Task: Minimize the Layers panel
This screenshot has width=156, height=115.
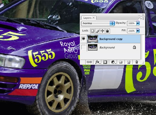Action: (x=139, y=15)
